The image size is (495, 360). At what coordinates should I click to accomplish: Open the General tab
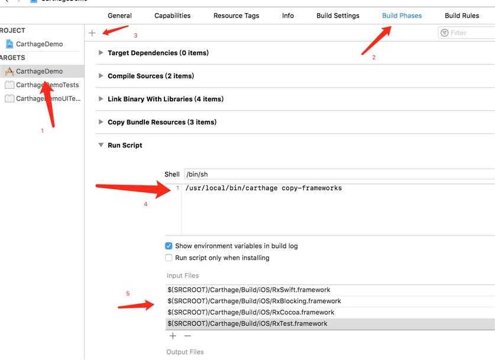coord(119,15)
